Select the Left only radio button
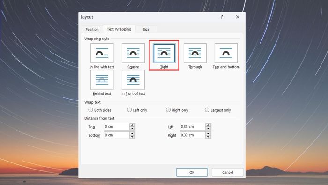Screen dimensions: 328x185 point(129,110)
